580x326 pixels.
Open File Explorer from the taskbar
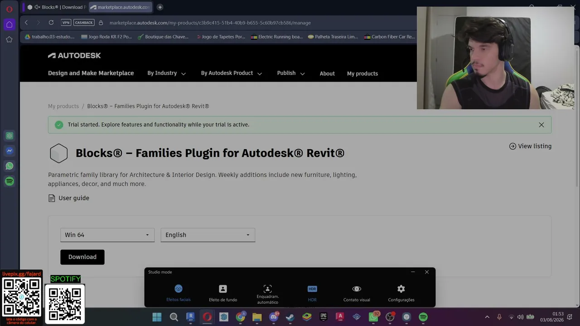pos(257,317)
